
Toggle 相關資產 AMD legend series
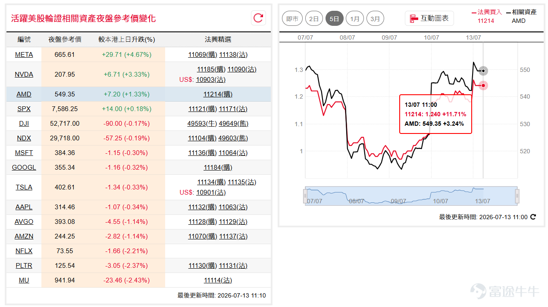tap(522, 16)
